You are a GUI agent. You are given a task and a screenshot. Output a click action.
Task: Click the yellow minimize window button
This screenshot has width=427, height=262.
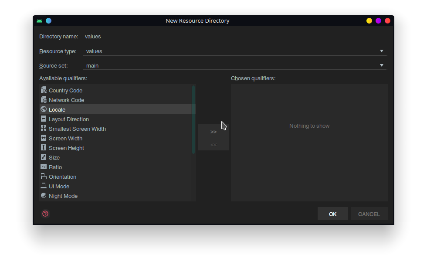[x=369, y=20]
